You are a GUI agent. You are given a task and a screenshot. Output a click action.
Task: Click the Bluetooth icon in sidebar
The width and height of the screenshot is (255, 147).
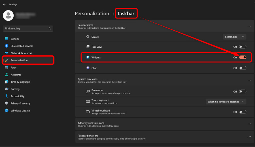click(x=7, y=46)
